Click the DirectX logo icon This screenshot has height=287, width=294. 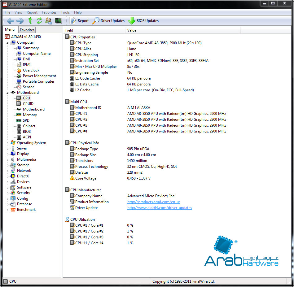(13, 176)
